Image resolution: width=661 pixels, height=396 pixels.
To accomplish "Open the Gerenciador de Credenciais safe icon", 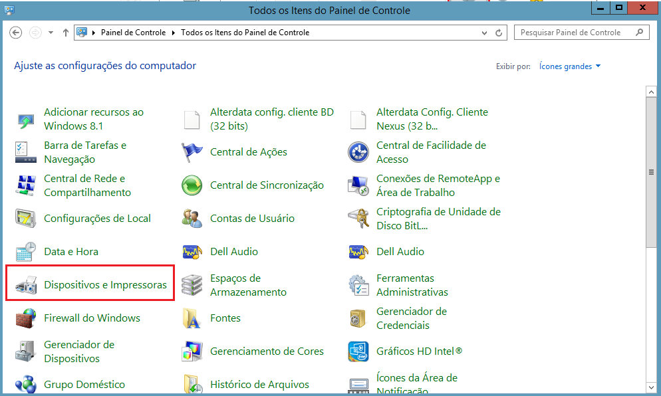I will 358,318.
